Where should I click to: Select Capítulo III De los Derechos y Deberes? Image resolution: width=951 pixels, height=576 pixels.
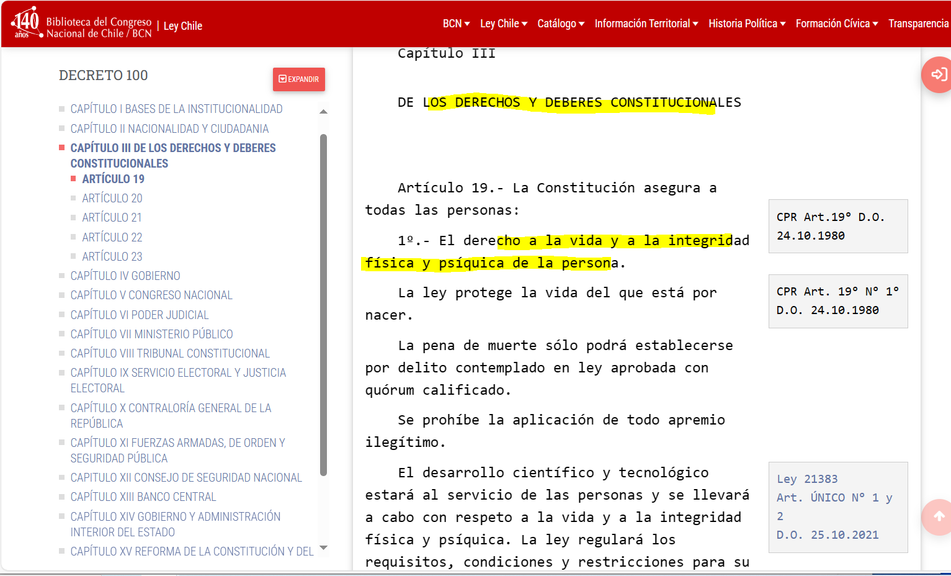coord(173,156)
